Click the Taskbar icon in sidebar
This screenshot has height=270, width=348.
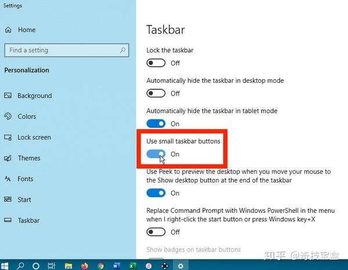[8, 220]
